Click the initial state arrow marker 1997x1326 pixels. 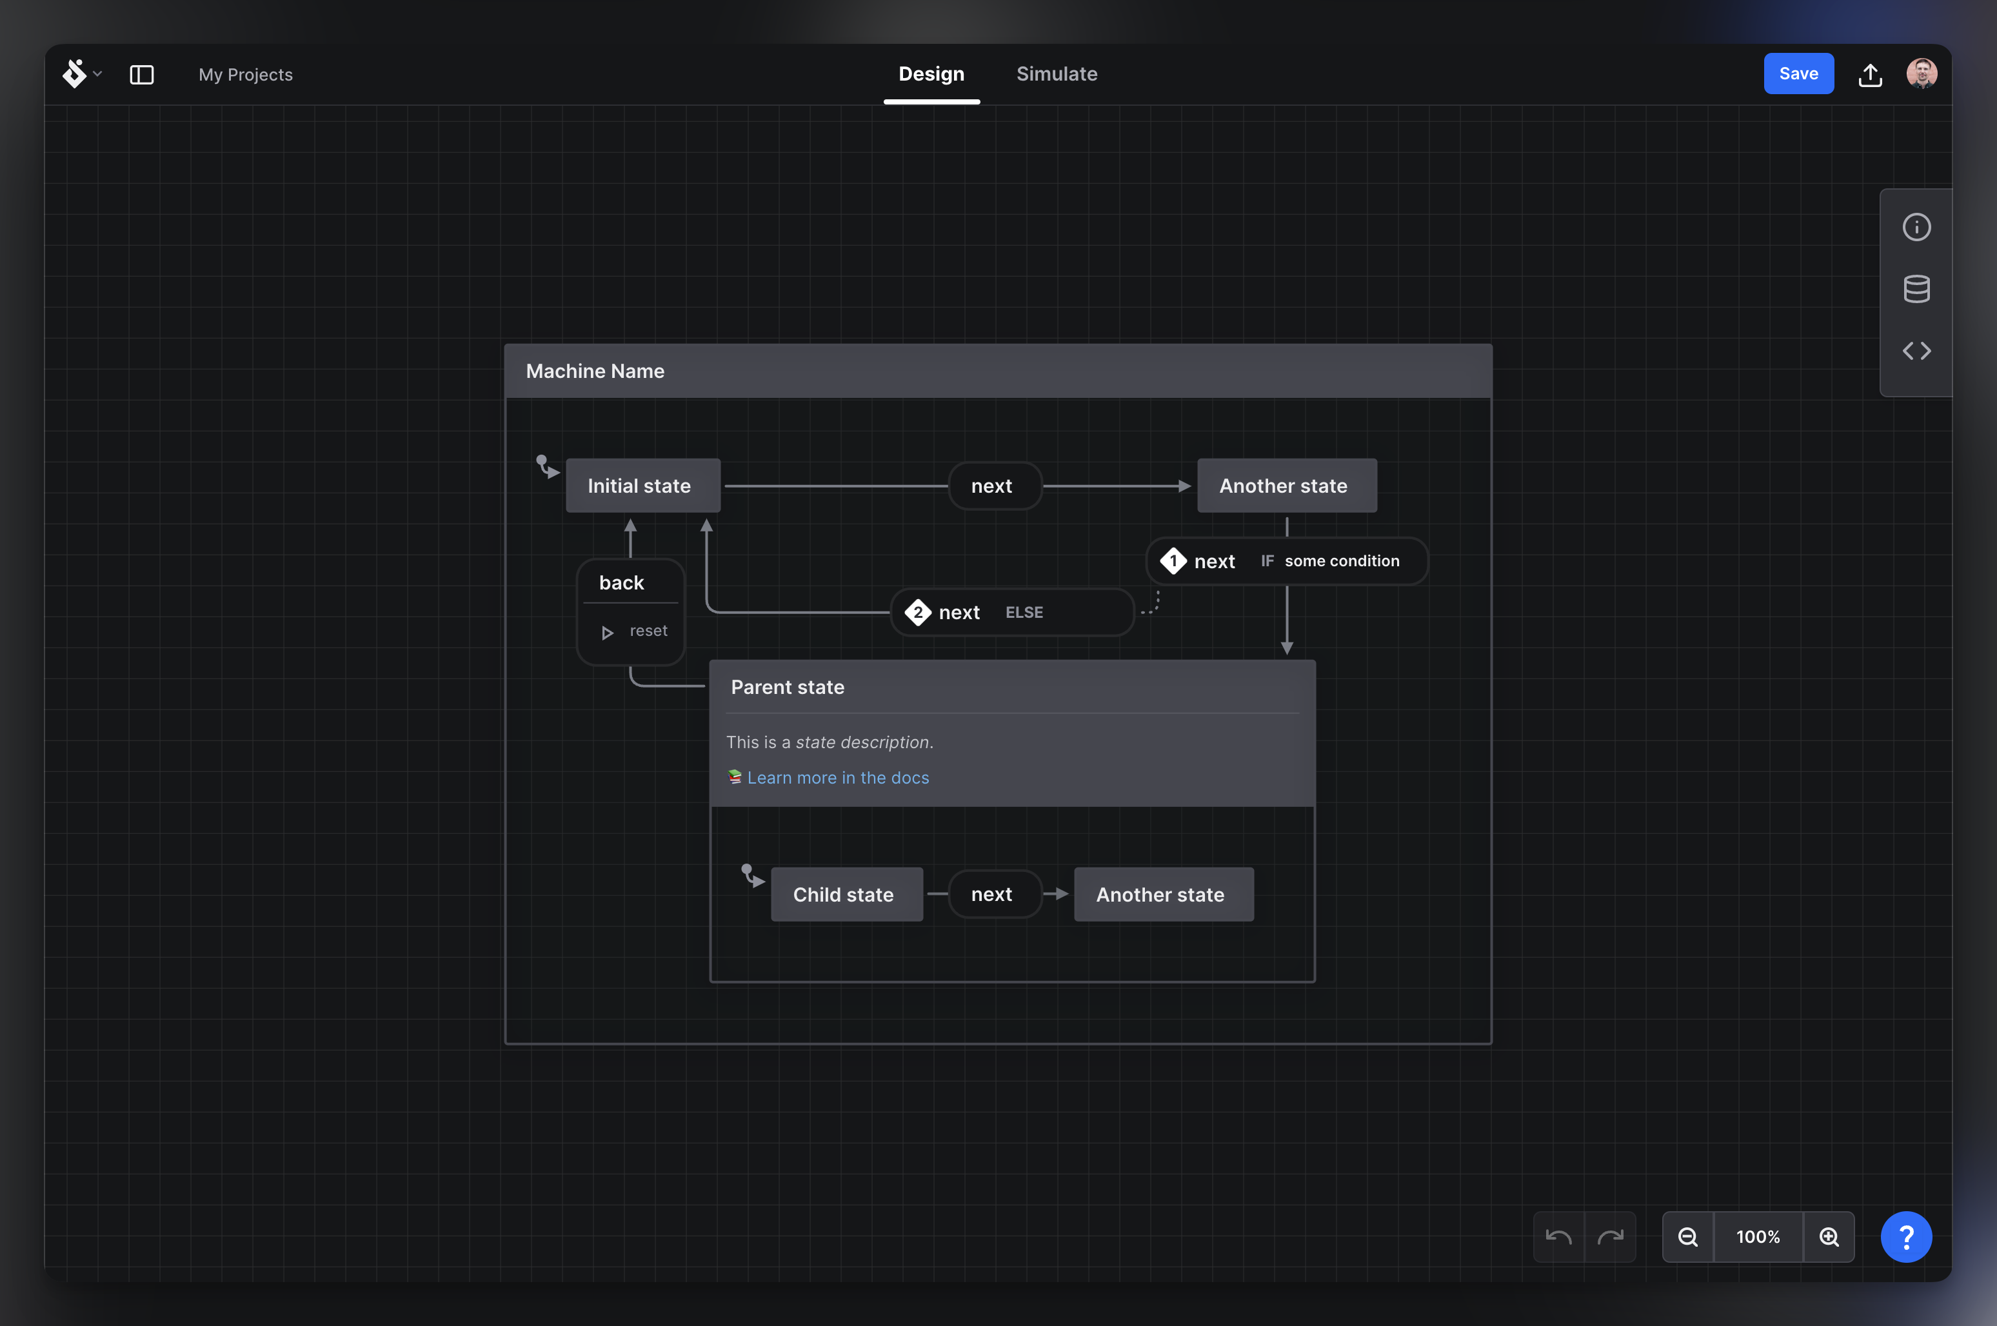point(546,465)
